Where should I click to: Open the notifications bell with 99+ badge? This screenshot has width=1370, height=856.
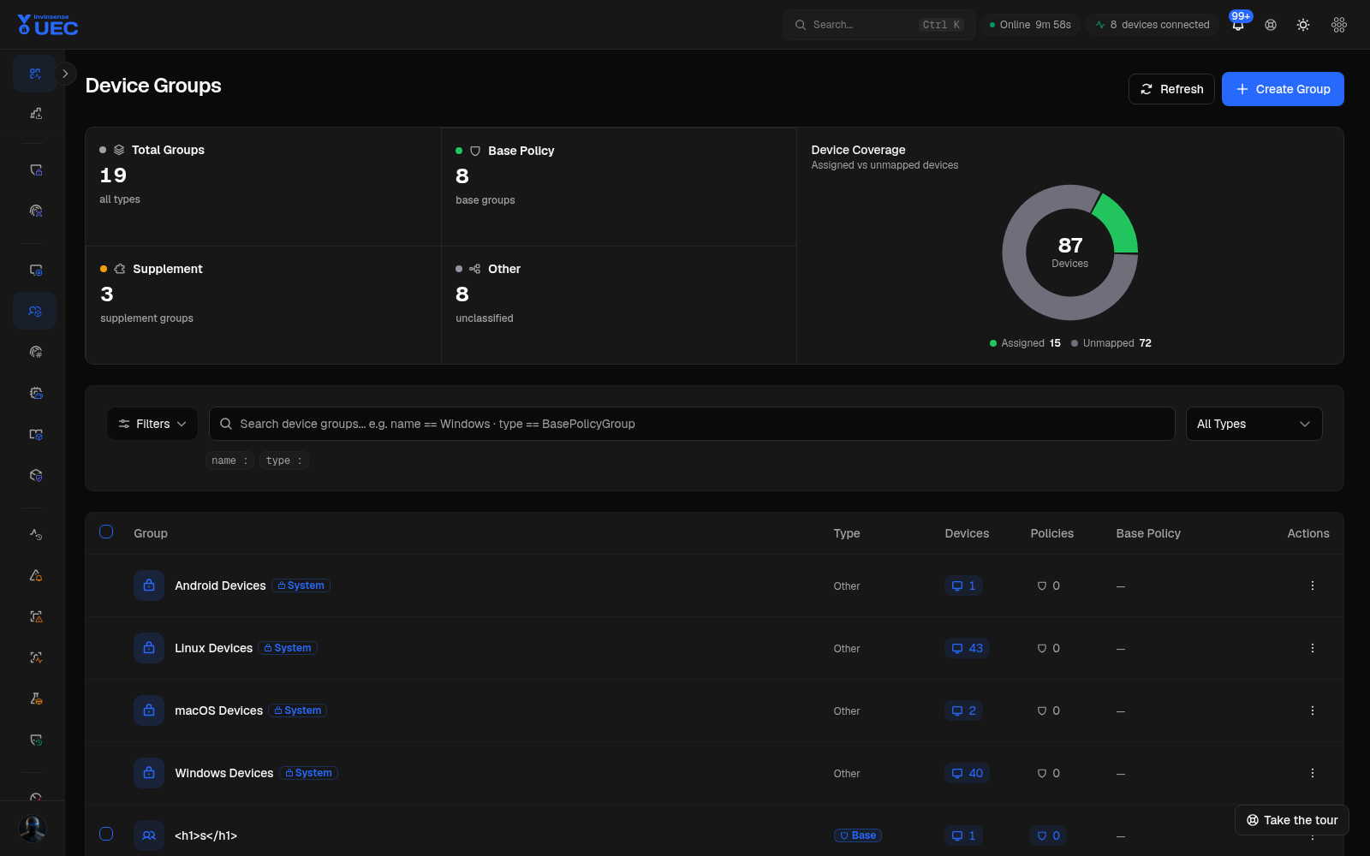coord(1238,25)
